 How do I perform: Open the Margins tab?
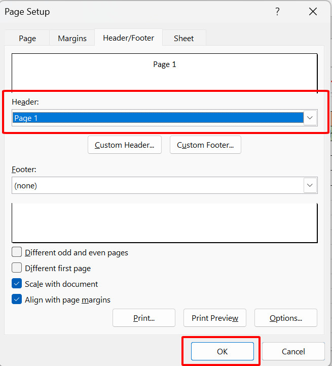click(x=72, y=38)
